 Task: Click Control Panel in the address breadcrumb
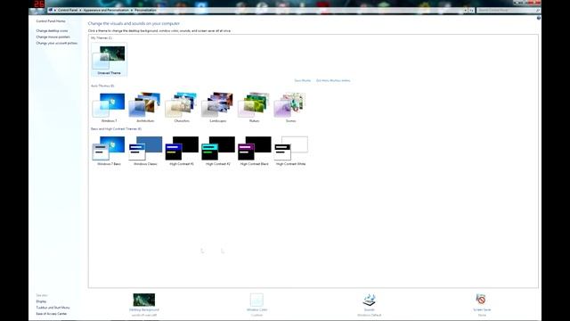(x=68, y=10)
